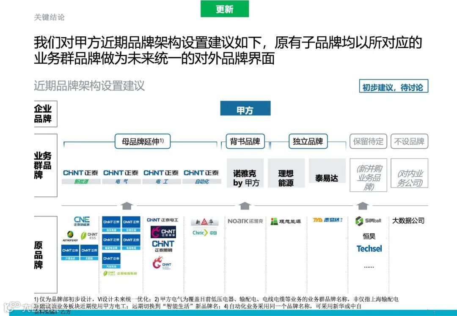
Task: Select the blue 甲方 enterprise brand box
Action: pos(245,109)
